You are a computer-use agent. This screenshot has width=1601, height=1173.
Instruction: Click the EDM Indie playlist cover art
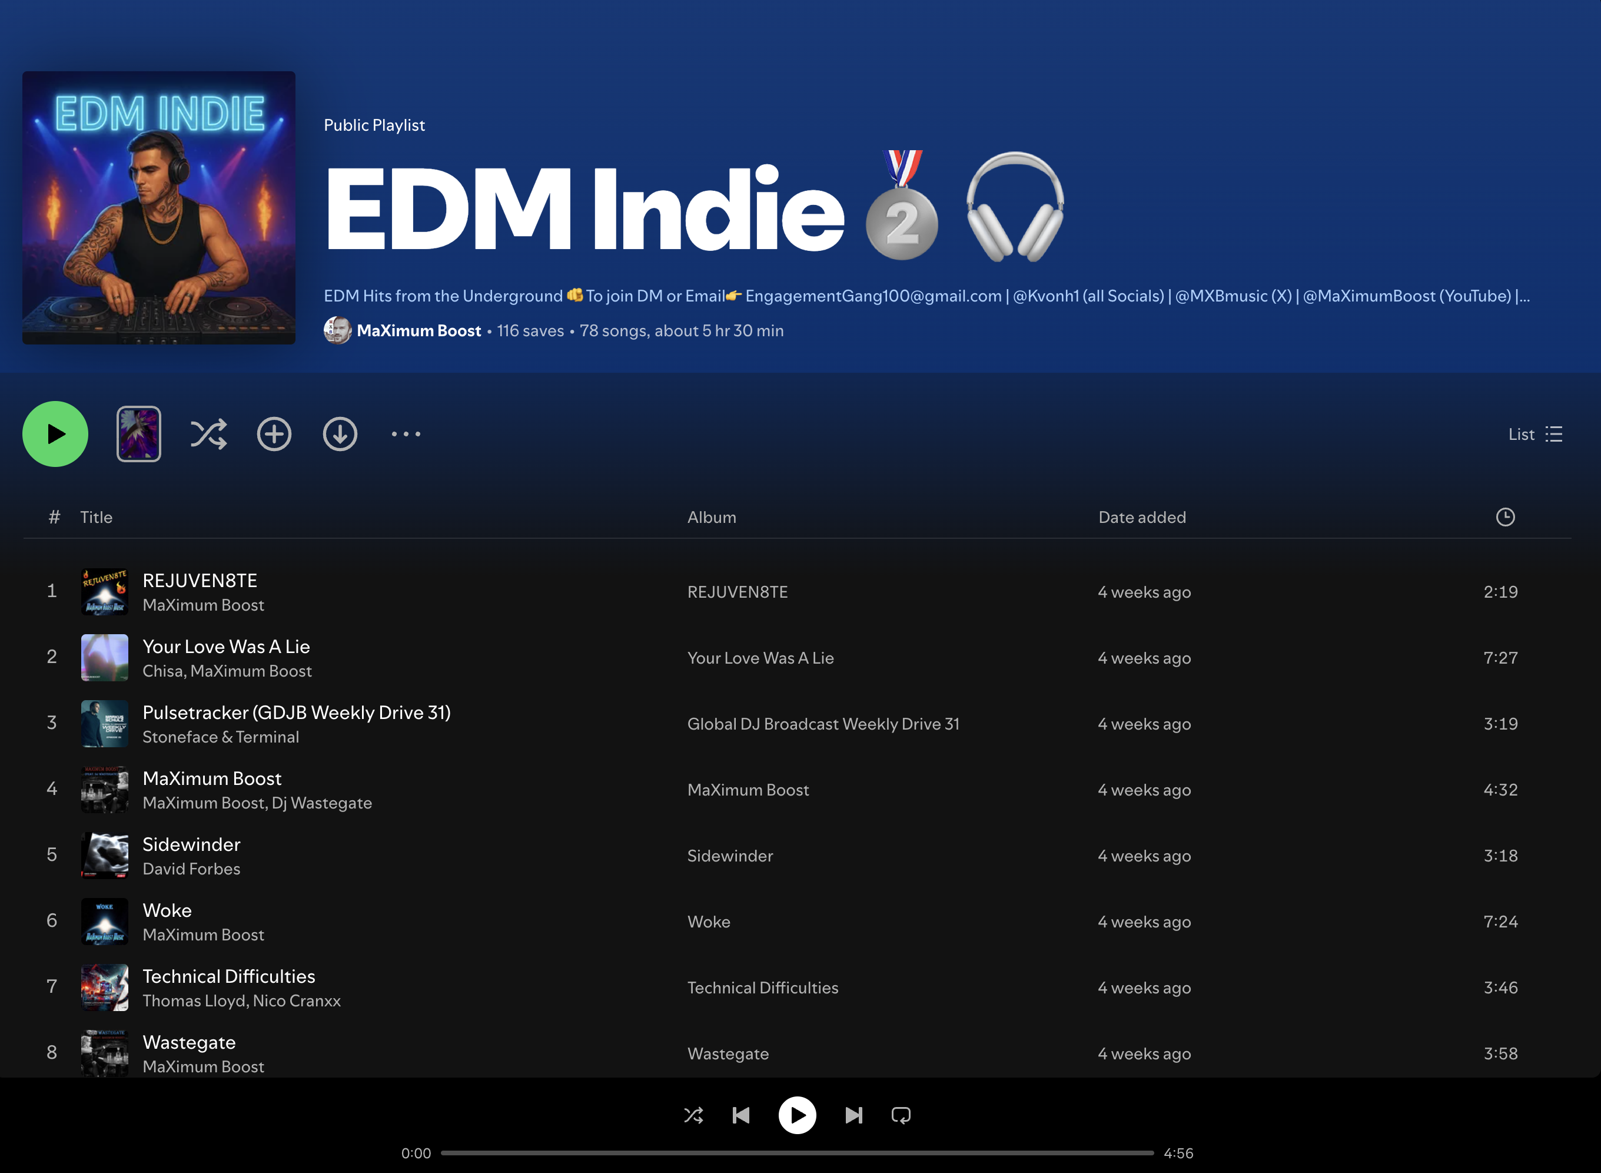pos(159,207)
